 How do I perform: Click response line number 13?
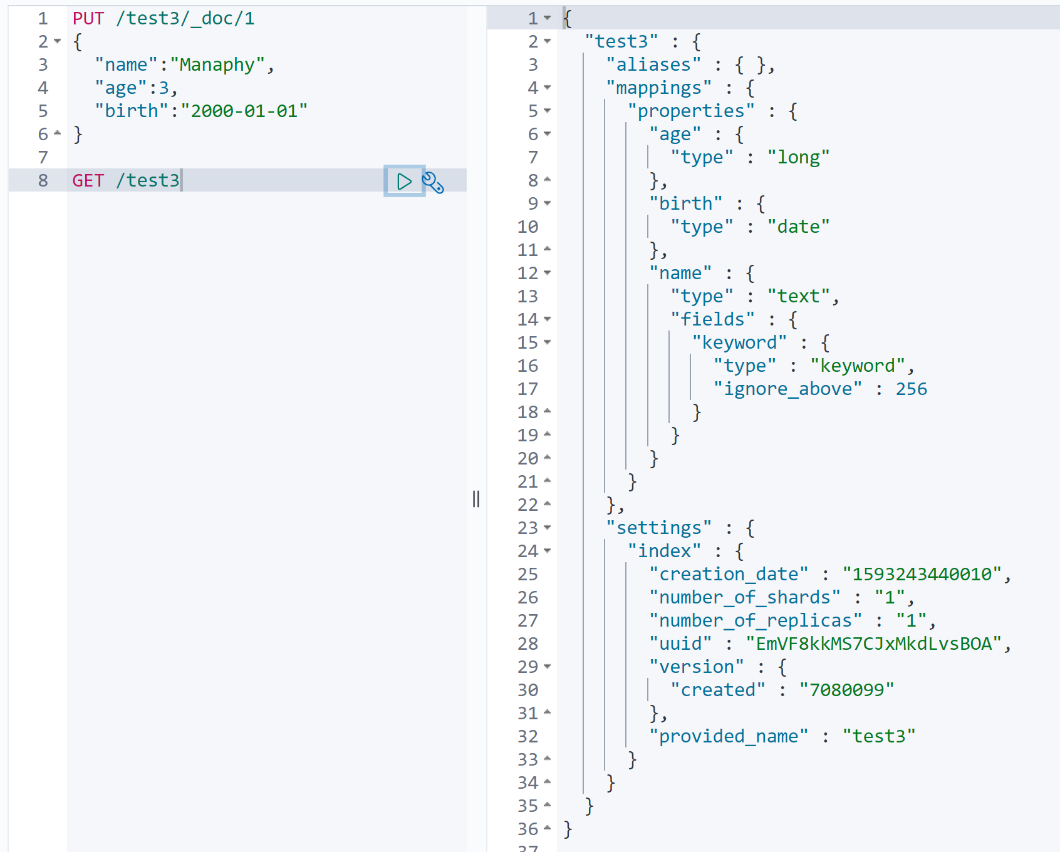tap(527, 296)
